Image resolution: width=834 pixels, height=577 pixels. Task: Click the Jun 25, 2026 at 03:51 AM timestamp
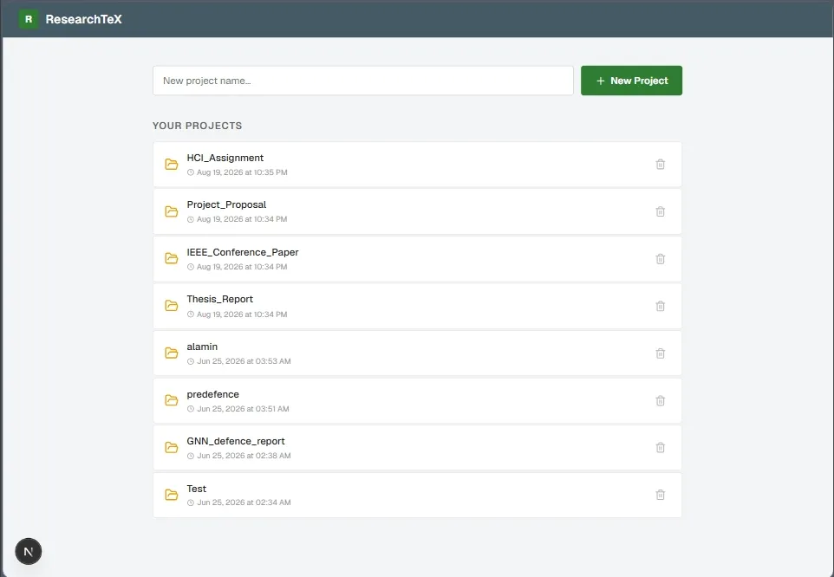click(243, 409)
